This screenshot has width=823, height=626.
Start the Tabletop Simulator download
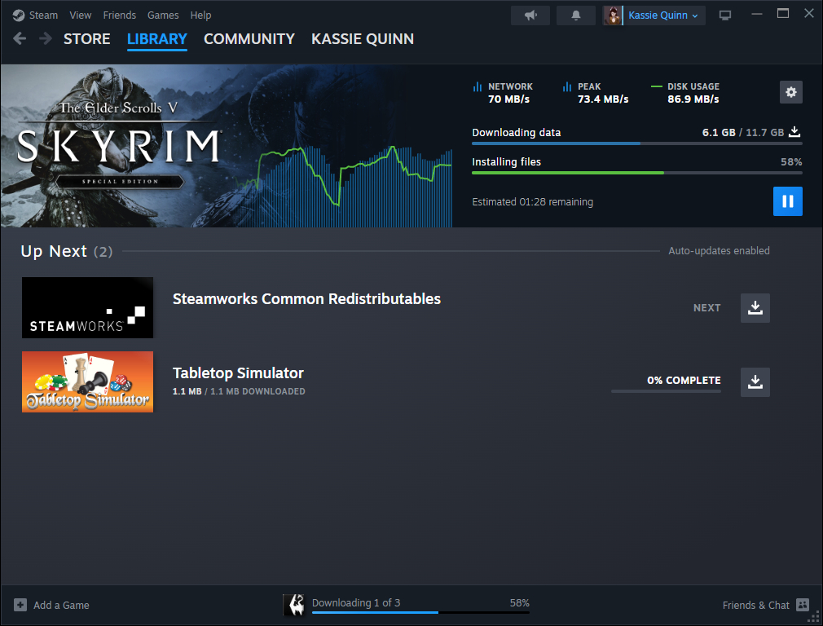(x=755, y=381)
